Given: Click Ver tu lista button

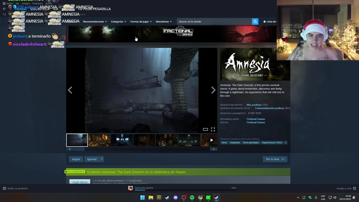Looking at the screenshot, I should (x=275, y=159).
